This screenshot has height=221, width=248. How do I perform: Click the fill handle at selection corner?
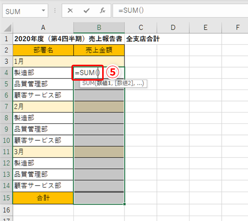point(124,204)
